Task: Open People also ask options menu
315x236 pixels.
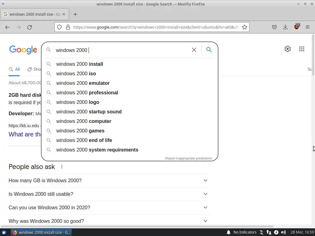Action: (x=62, y=167)
